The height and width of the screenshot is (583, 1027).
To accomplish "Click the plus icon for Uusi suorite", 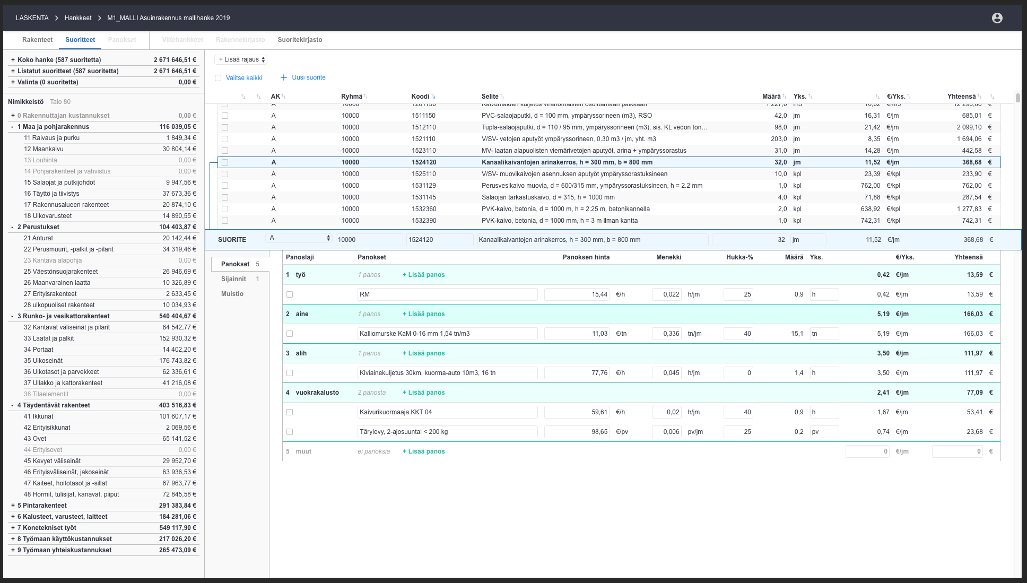I will pyautogui.click(x=284, y=77).
